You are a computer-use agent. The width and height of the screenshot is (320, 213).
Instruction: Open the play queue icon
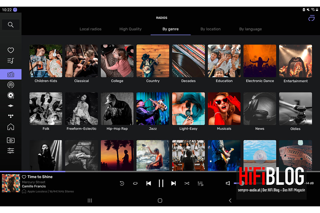[x=200, y=183]
